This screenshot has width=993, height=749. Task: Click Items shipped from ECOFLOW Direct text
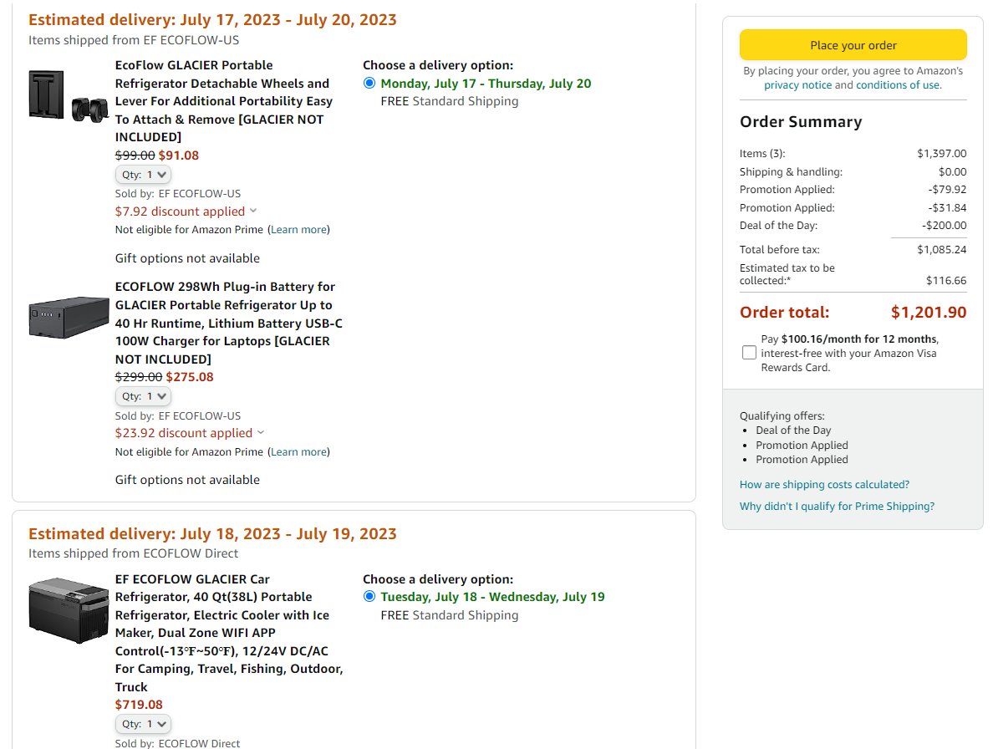(x=133, y=553)
